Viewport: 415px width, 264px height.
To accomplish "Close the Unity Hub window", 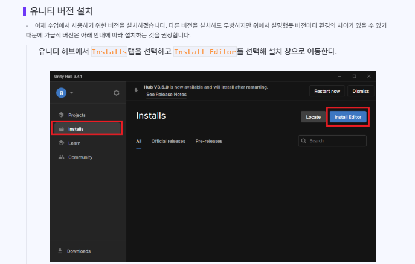I will click(368, 77).
